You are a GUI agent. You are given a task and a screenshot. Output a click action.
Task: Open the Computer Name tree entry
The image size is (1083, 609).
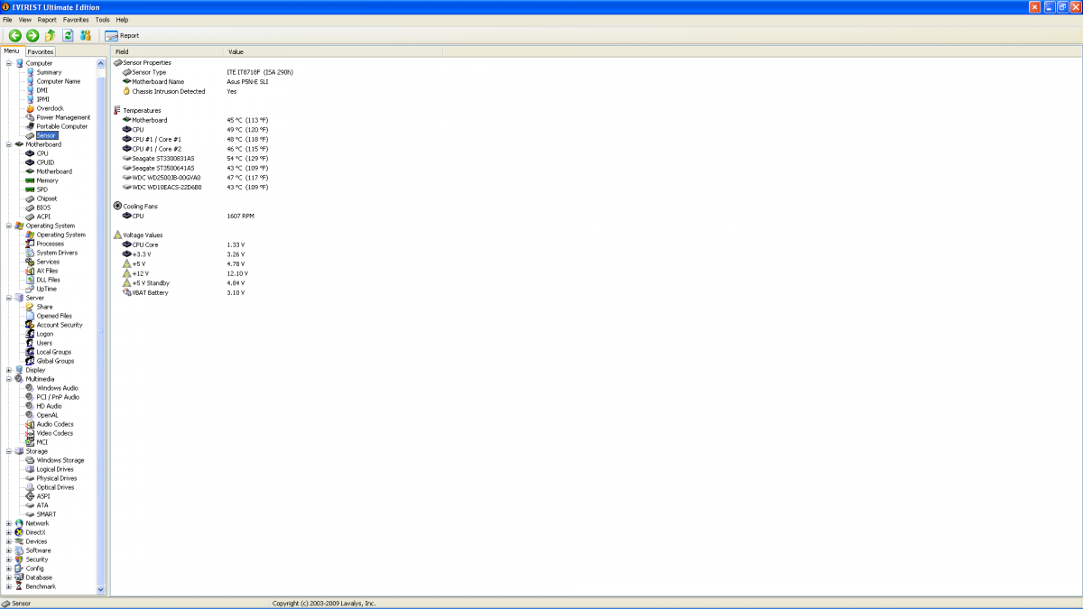tap(58, 81)
